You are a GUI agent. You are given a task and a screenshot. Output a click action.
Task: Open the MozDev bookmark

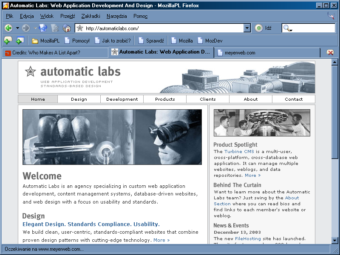tap(210, 41)
